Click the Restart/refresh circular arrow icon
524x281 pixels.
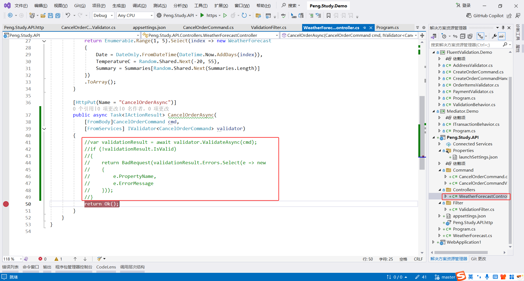[x=244, y=16]
